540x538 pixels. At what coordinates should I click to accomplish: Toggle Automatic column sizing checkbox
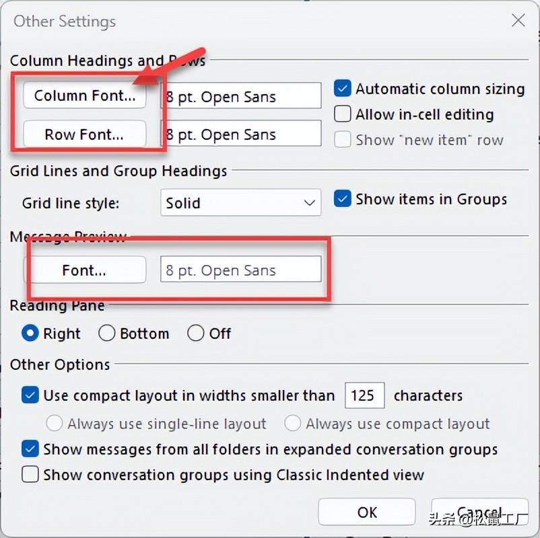coord(343,89)
